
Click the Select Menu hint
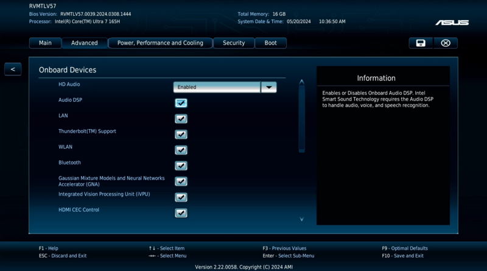[x=168, y=256]
